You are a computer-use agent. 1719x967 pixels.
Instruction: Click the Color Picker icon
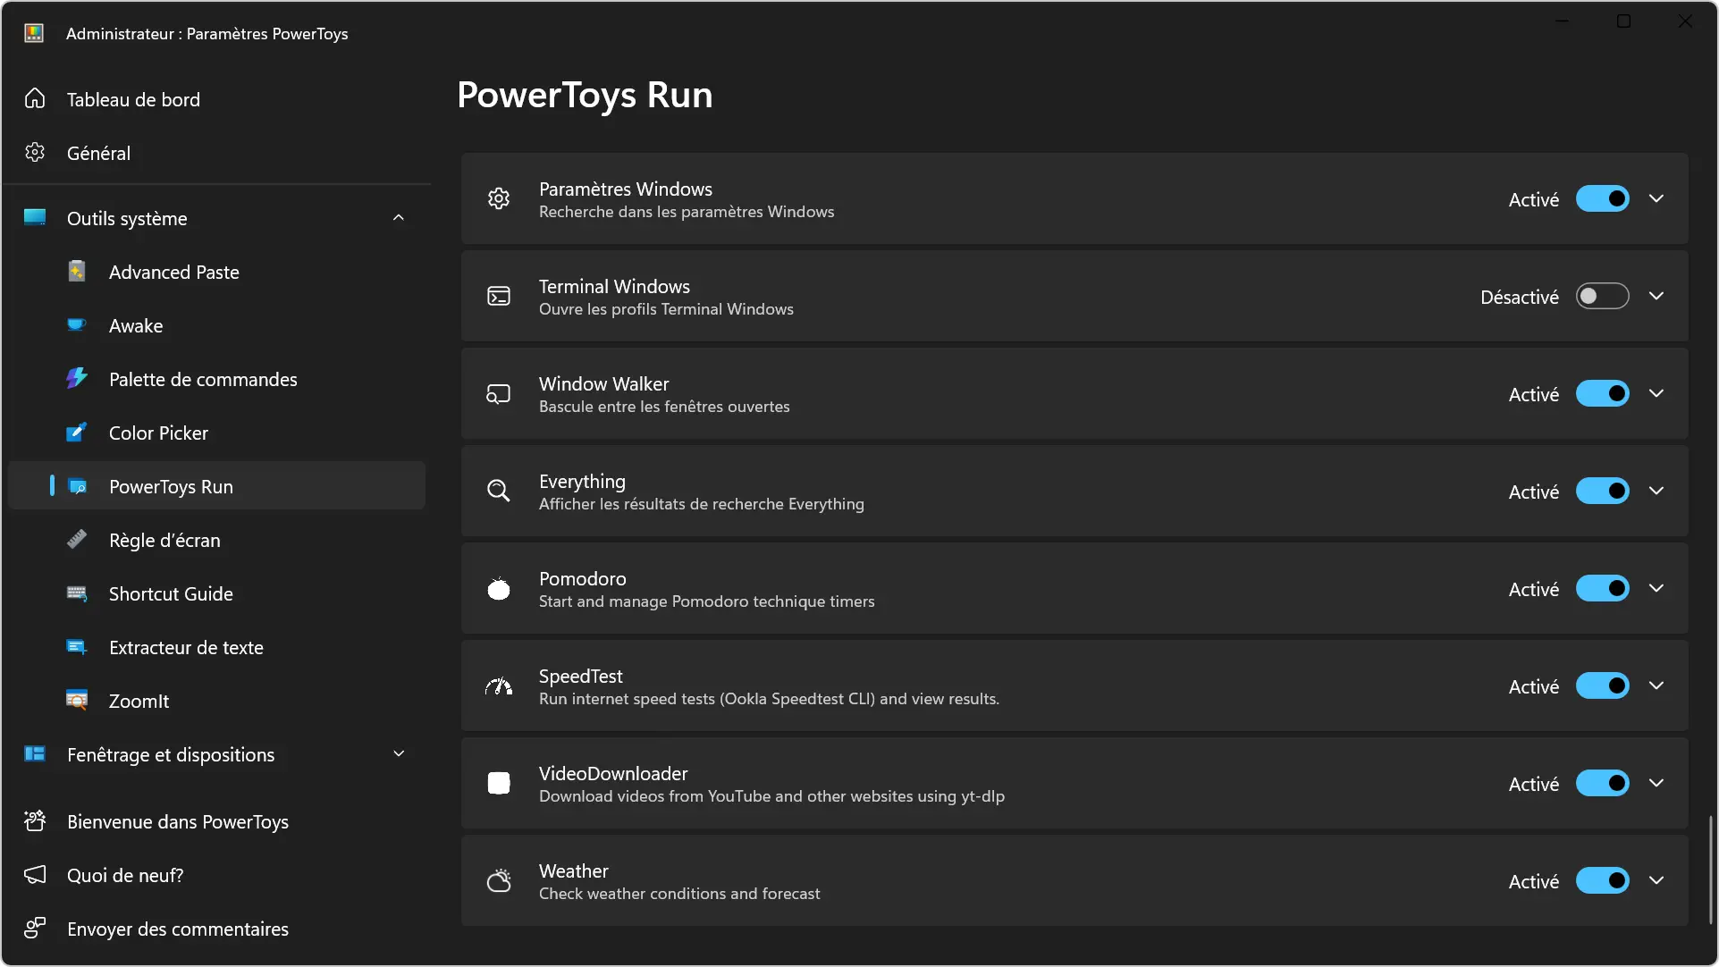[x=77, y=432]
